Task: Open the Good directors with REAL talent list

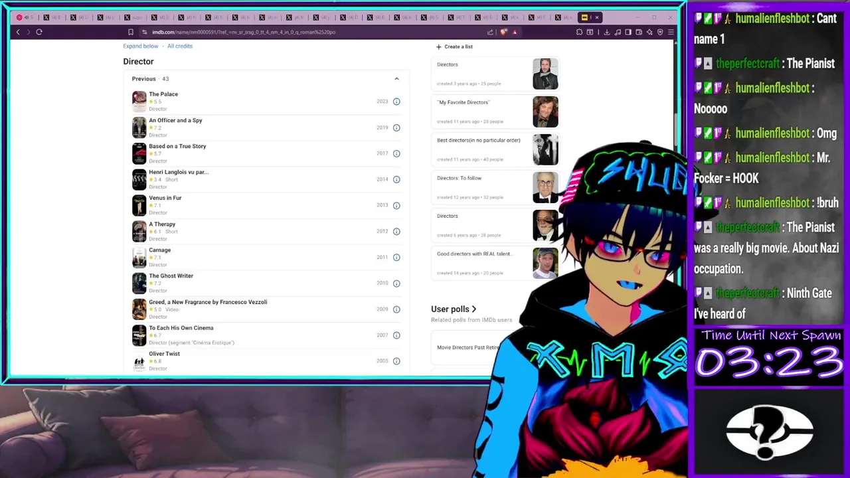Action: 474,254
